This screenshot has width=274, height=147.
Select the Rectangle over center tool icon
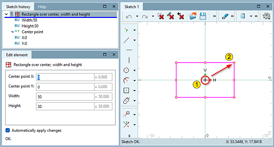click(126, 90)
